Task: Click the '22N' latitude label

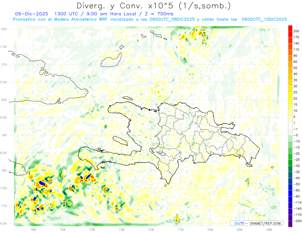Action: coord(4,29)
